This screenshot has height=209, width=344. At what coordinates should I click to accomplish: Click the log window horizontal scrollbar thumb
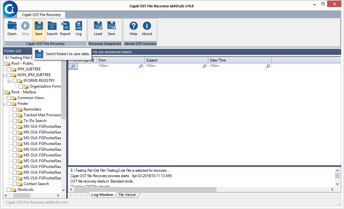coord(145,190)
